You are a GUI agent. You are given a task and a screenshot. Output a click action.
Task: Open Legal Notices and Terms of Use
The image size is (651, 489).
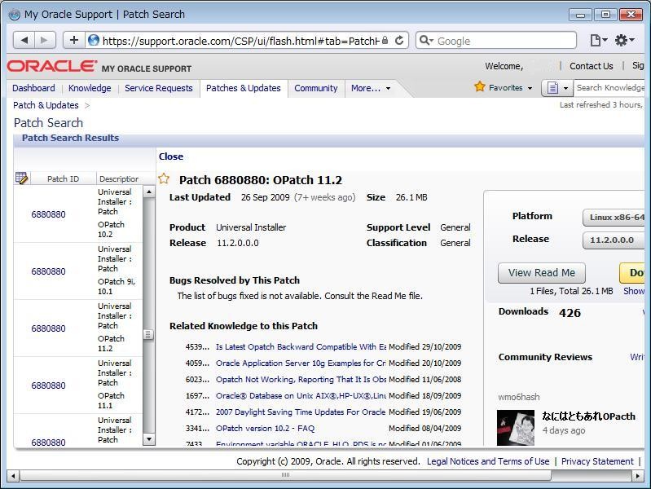click(488, 461)
